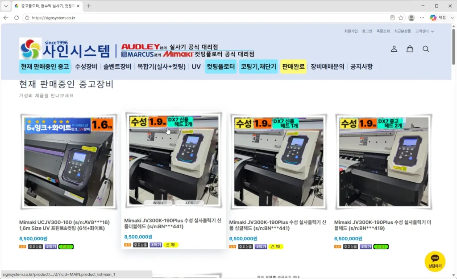This screenshot has width=457, height=279.
Task: Select 솔벤트장비 menu item
Action: [117, 66]
